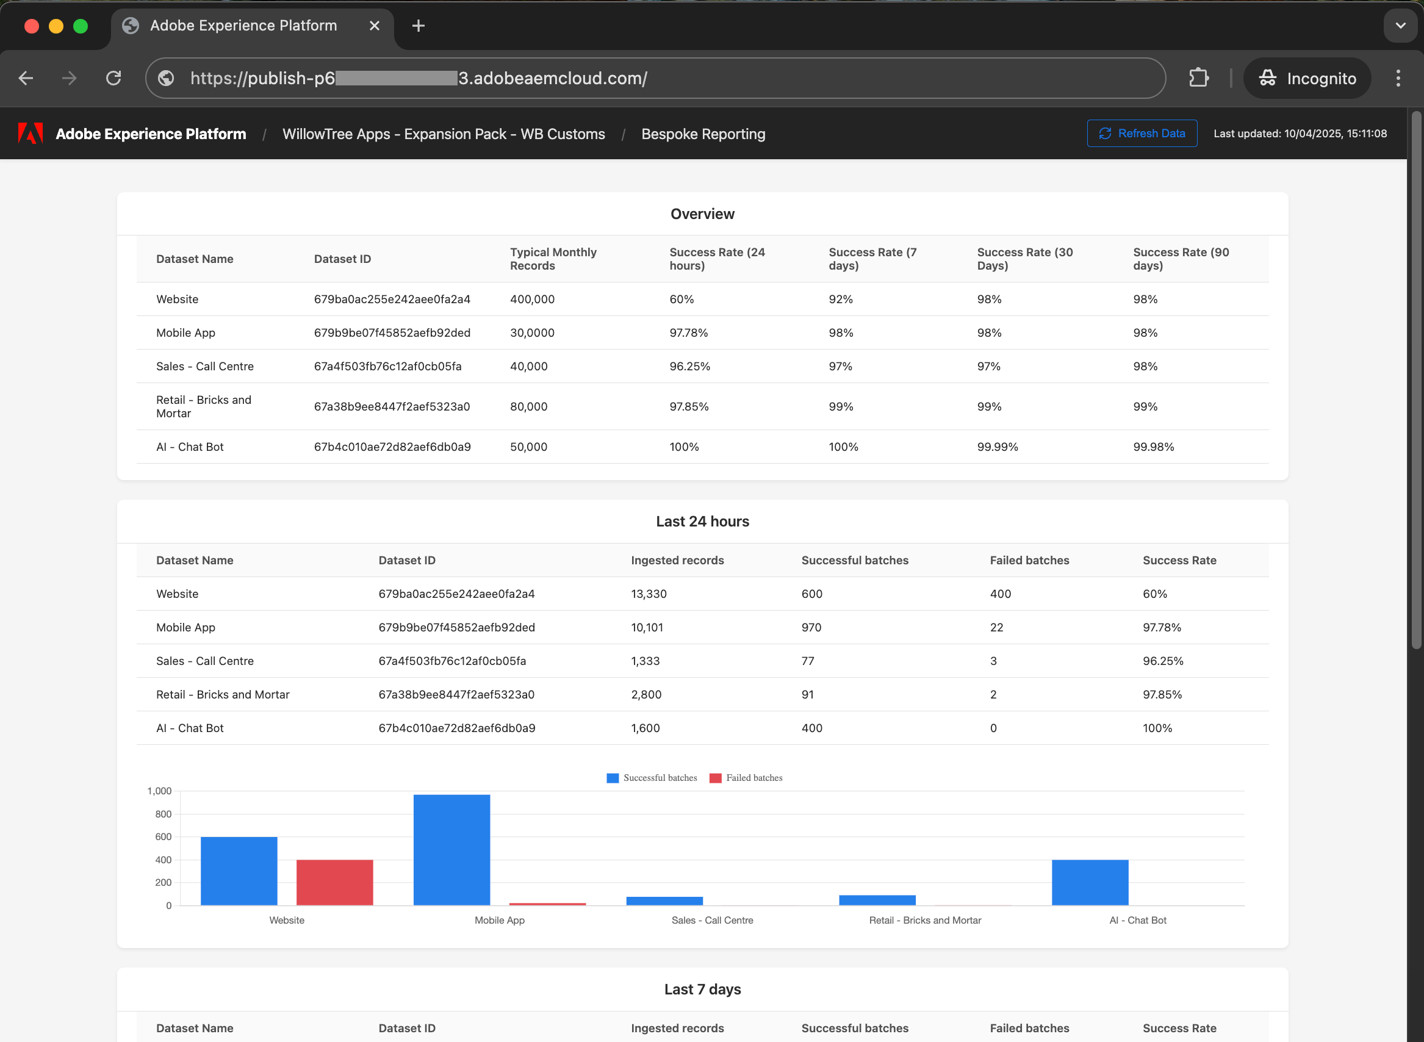Click the Retail - Bricks and Mortar blue bar
The height and width of the screenshot is (1042, 1424).
point(877,900)
